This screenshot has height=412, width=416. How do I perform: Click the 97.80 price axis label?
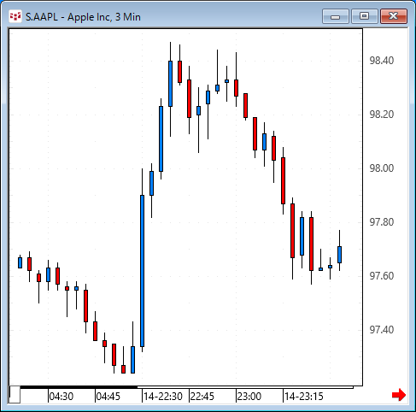click(x=382, y=222)
